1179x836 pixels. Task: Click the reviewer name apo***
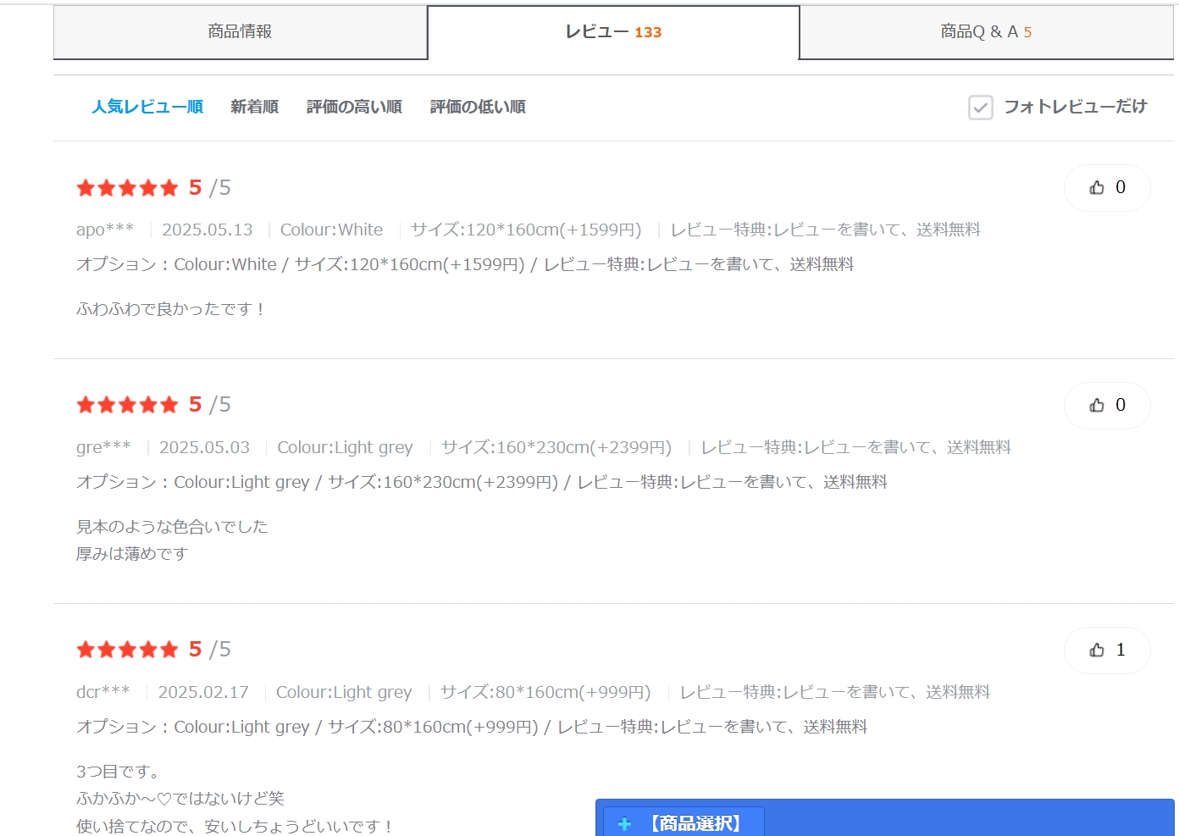(x=105, y=230)
